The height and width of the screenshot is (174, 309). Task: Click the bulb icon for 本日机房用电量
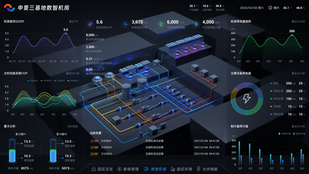161,24
